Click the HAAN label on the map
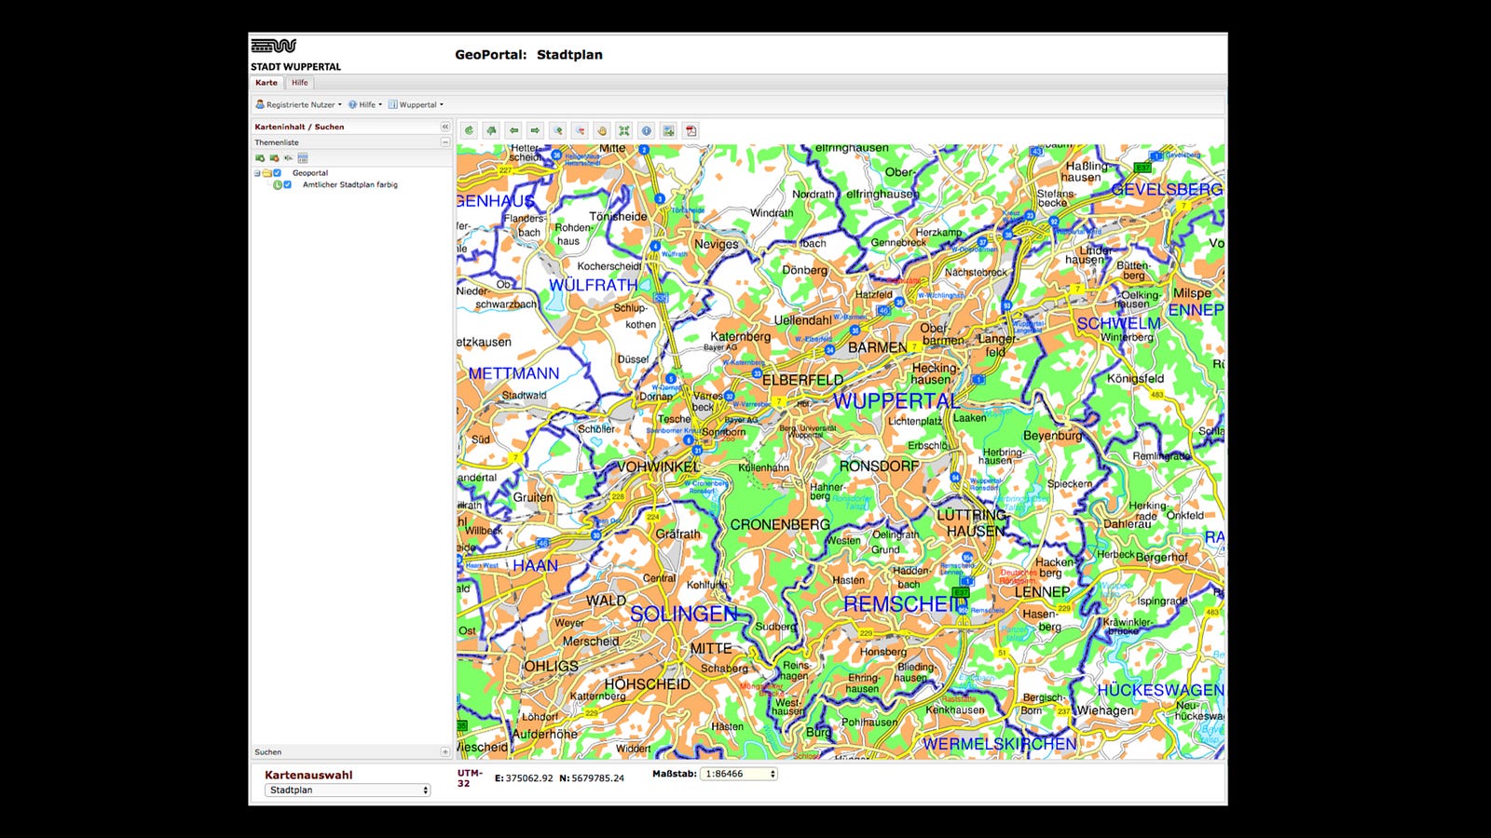The image size is (1491, 838). 536,565
